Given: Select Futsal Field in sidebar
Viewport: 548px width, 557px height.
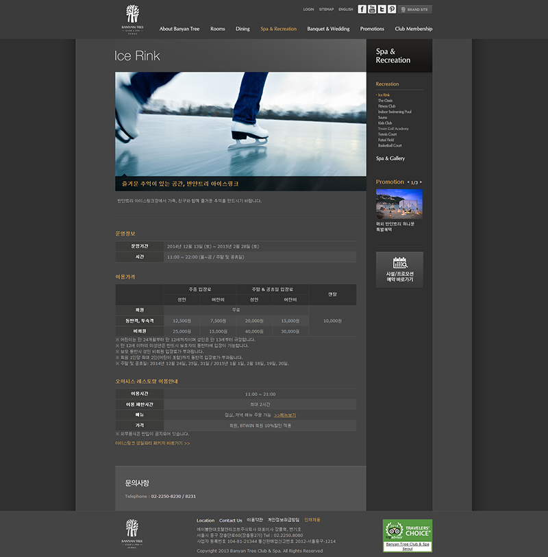Looking at the screenshot, I should [x=386, y=140].
